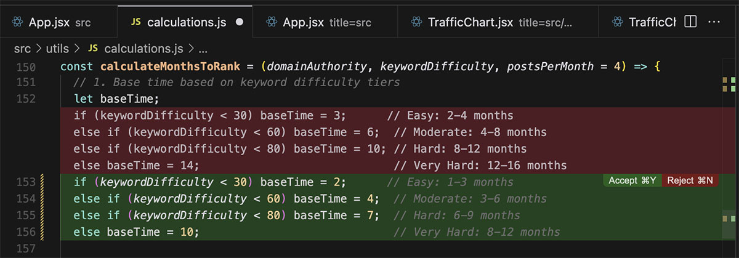Click the striped change marker beside line 153
The width and height of the screenshot is (739, 258).
pos(42,182)
